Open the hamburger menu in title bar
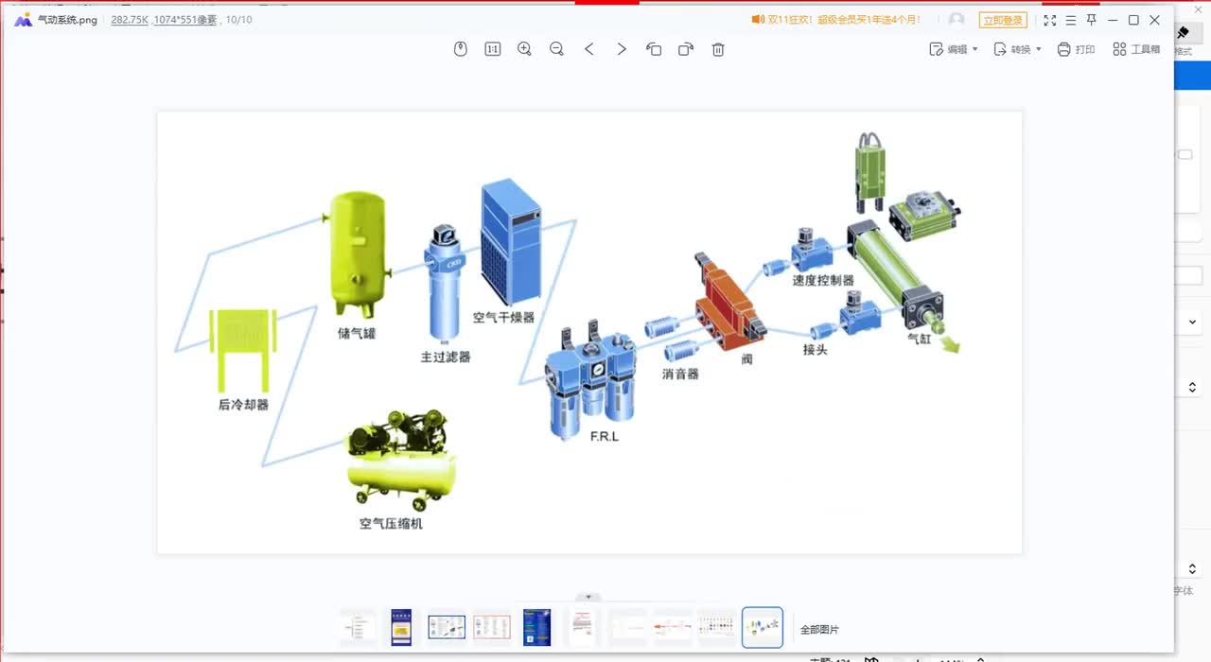Screen dimensions: 1211x662 1071,20
